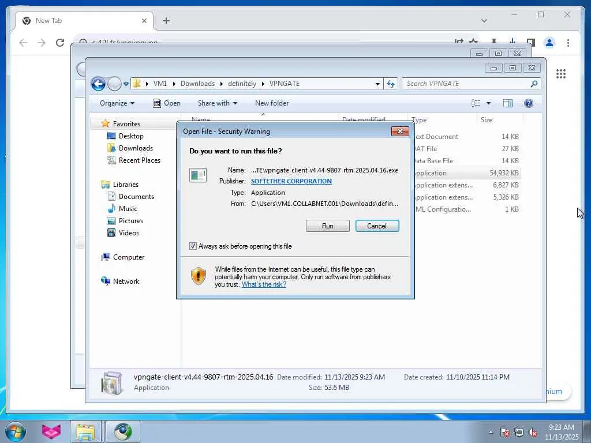Click the Action Center flag tray icon
Image resolution: width=591 pixels, height=443 pixels.
(x=505, y=432)
